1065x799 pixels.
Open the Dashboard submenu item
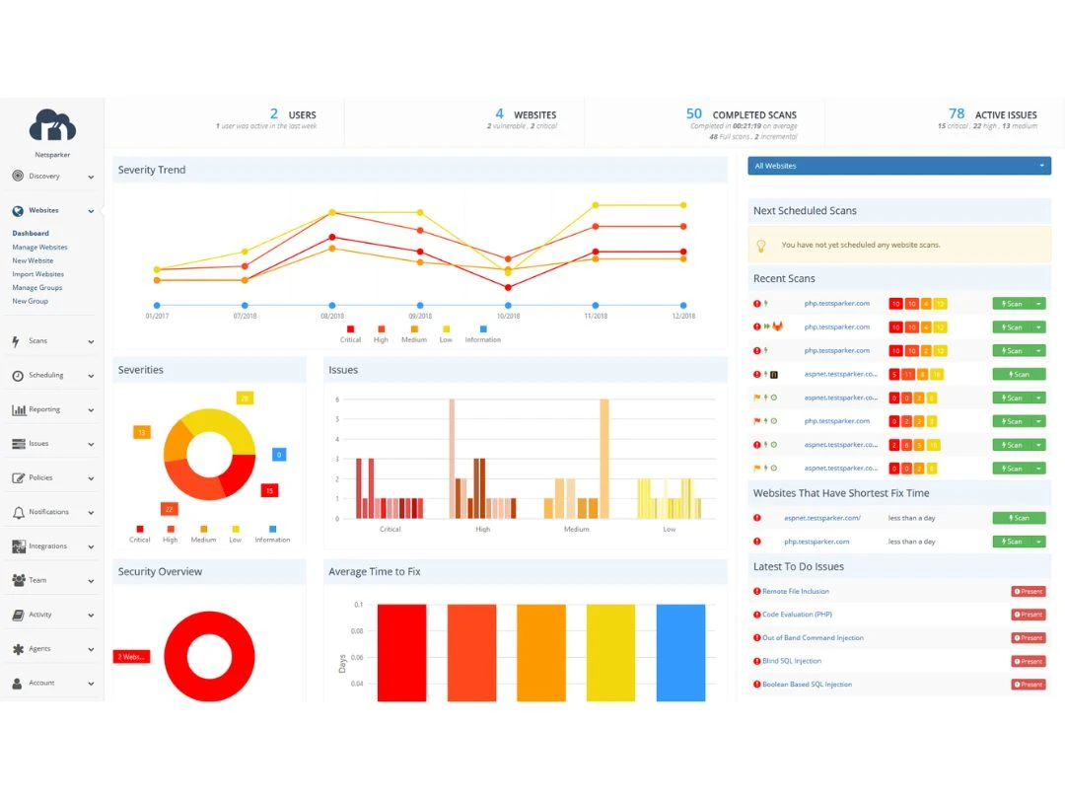(31, 233)
